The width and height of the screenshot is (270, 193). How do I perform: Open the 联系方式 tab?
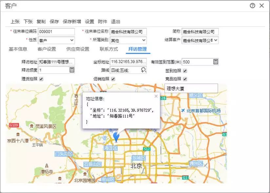coord(109,49)
